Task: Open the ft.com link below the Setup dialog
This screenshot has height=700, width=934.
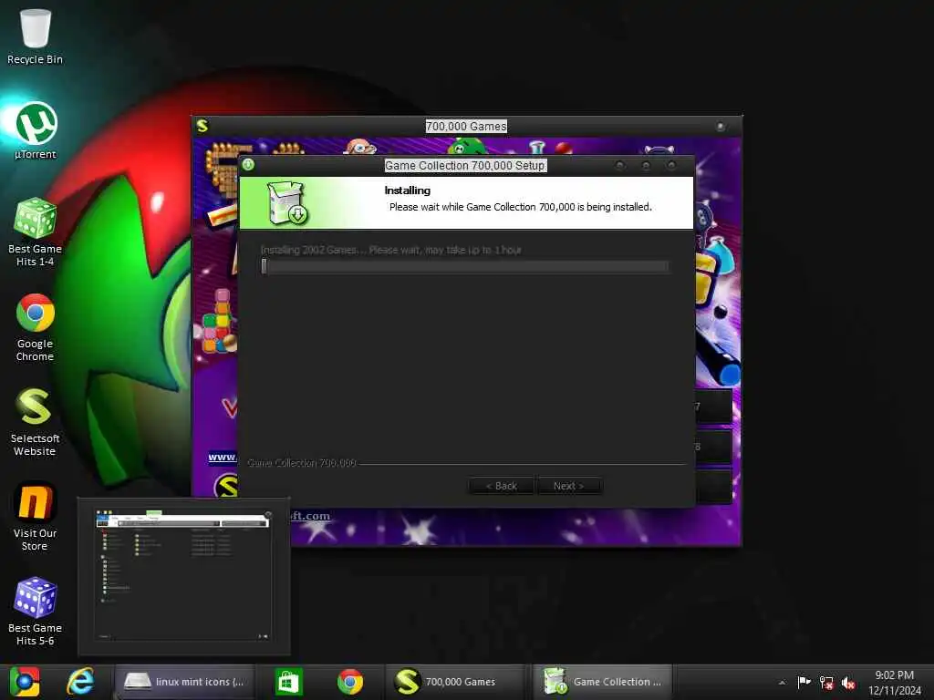Action: point(310,516)
